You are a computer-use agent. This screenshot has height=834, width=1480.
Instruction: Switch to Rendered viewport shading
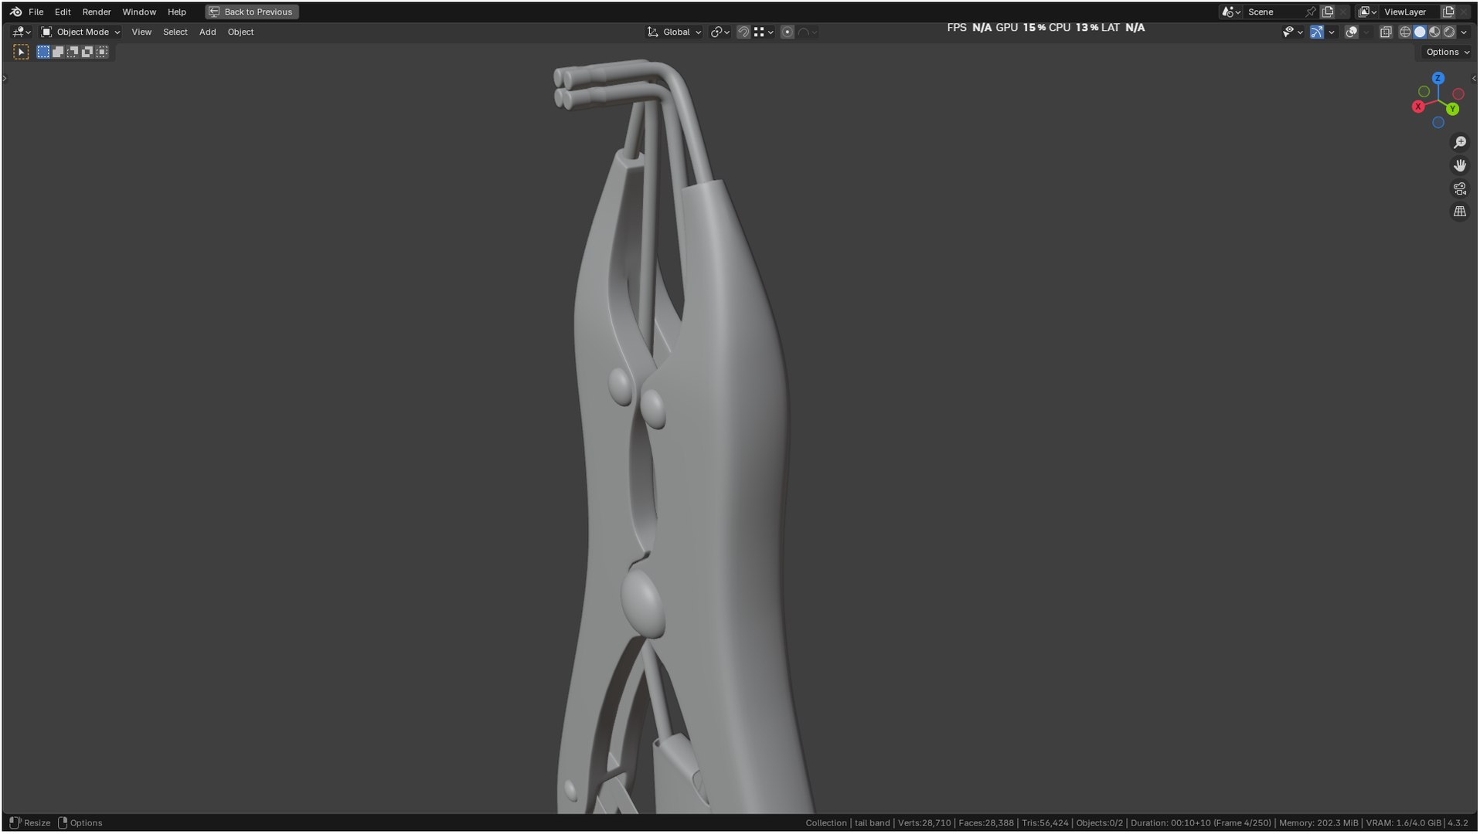tap(1450, 32)
